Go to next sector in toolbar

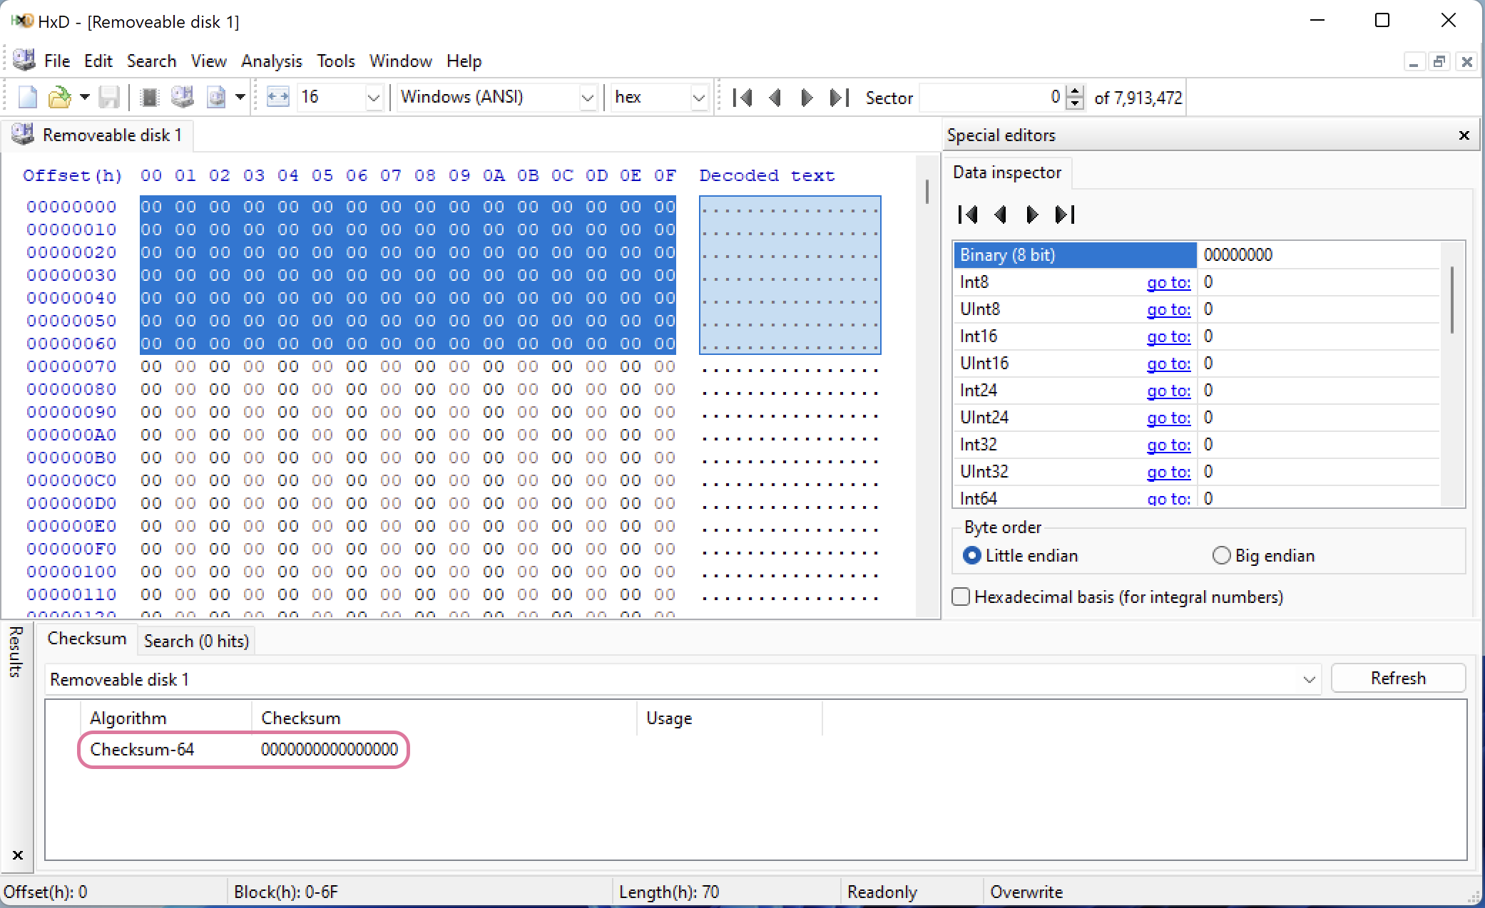coord(807,98)
